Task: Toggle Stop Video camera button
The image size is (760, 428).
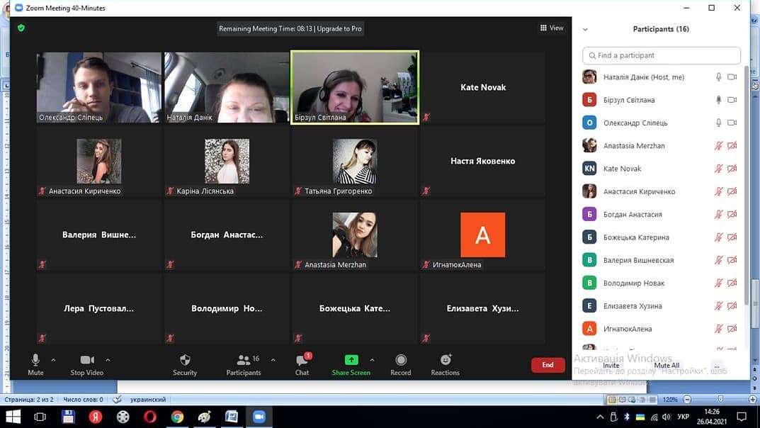Action: pos(87,361)
